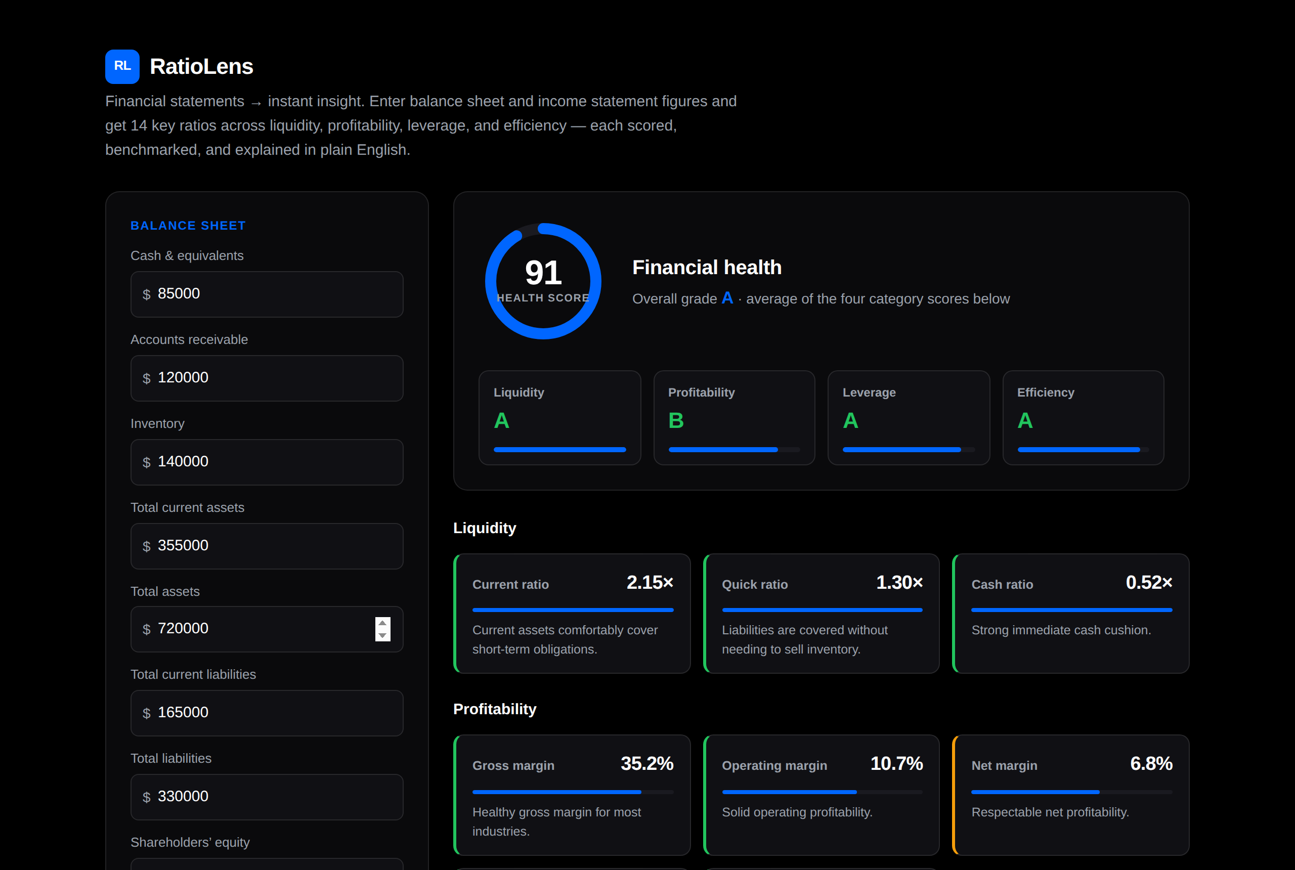The image size is (1295, 870).
Task: Focus the Total current liabilities input
Action: [267, 713]
